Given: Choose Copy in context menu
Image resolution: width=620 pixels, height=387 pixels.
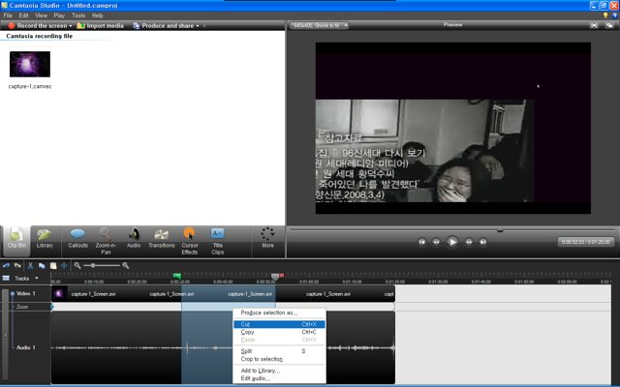Looking at the screenshot, I should coord(279,332).
